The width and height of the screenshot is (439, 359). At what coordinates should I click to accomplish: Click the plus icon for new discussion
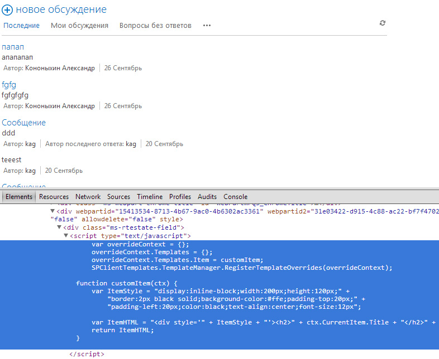coord(7,10)
